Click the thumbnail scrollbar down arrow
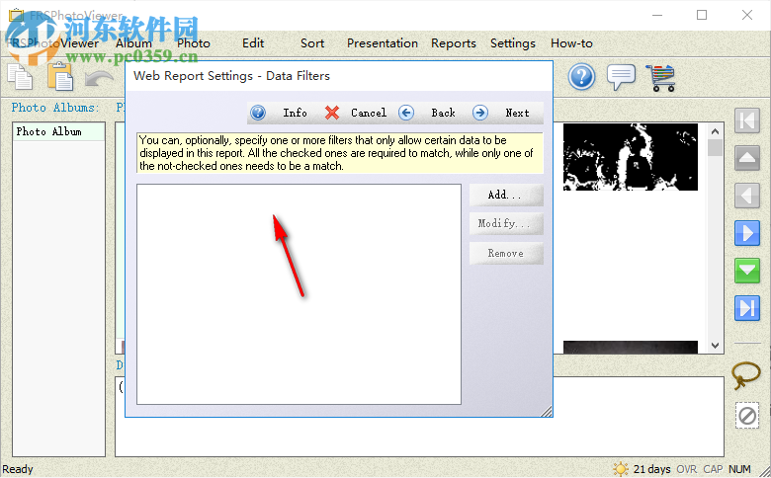Image resolution: width=771 pixels, height=478 pixels. click(x=715, y=346)
